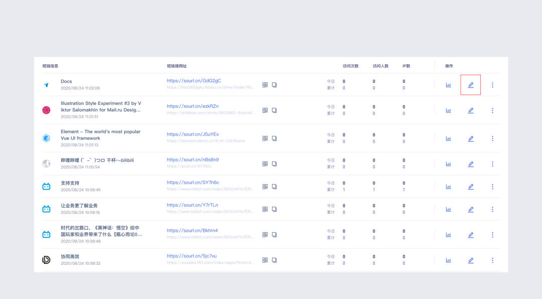Open short link https://sourl.cn/J5uYEx
This screenshot has height=299, width=542.
tap(193, 134)
